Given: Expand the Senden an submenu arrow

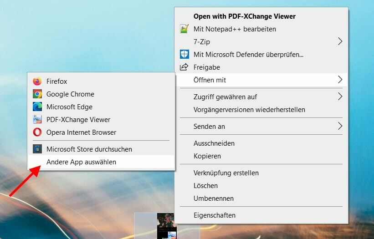Looking at the screenshot, I should point(340,126).
